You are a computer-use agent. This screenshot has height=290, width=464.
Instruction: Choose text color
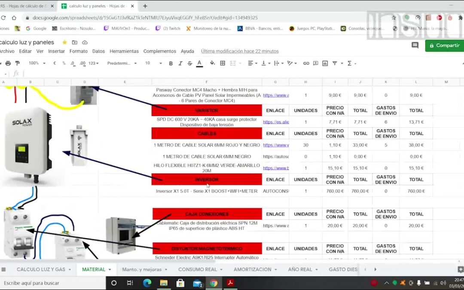199,63
